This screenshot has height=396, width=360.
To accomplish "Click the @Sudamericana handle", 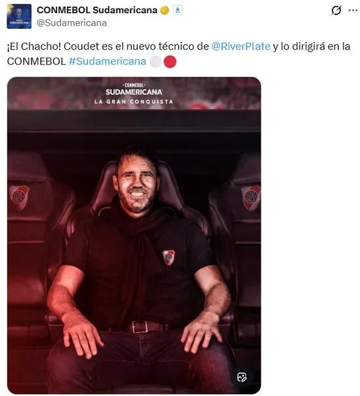I will (x=72, y=23).
